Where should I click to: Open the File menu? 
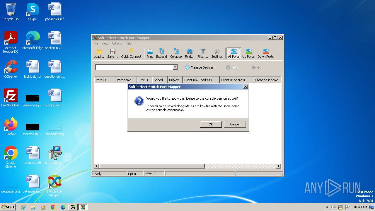(96, 43)
